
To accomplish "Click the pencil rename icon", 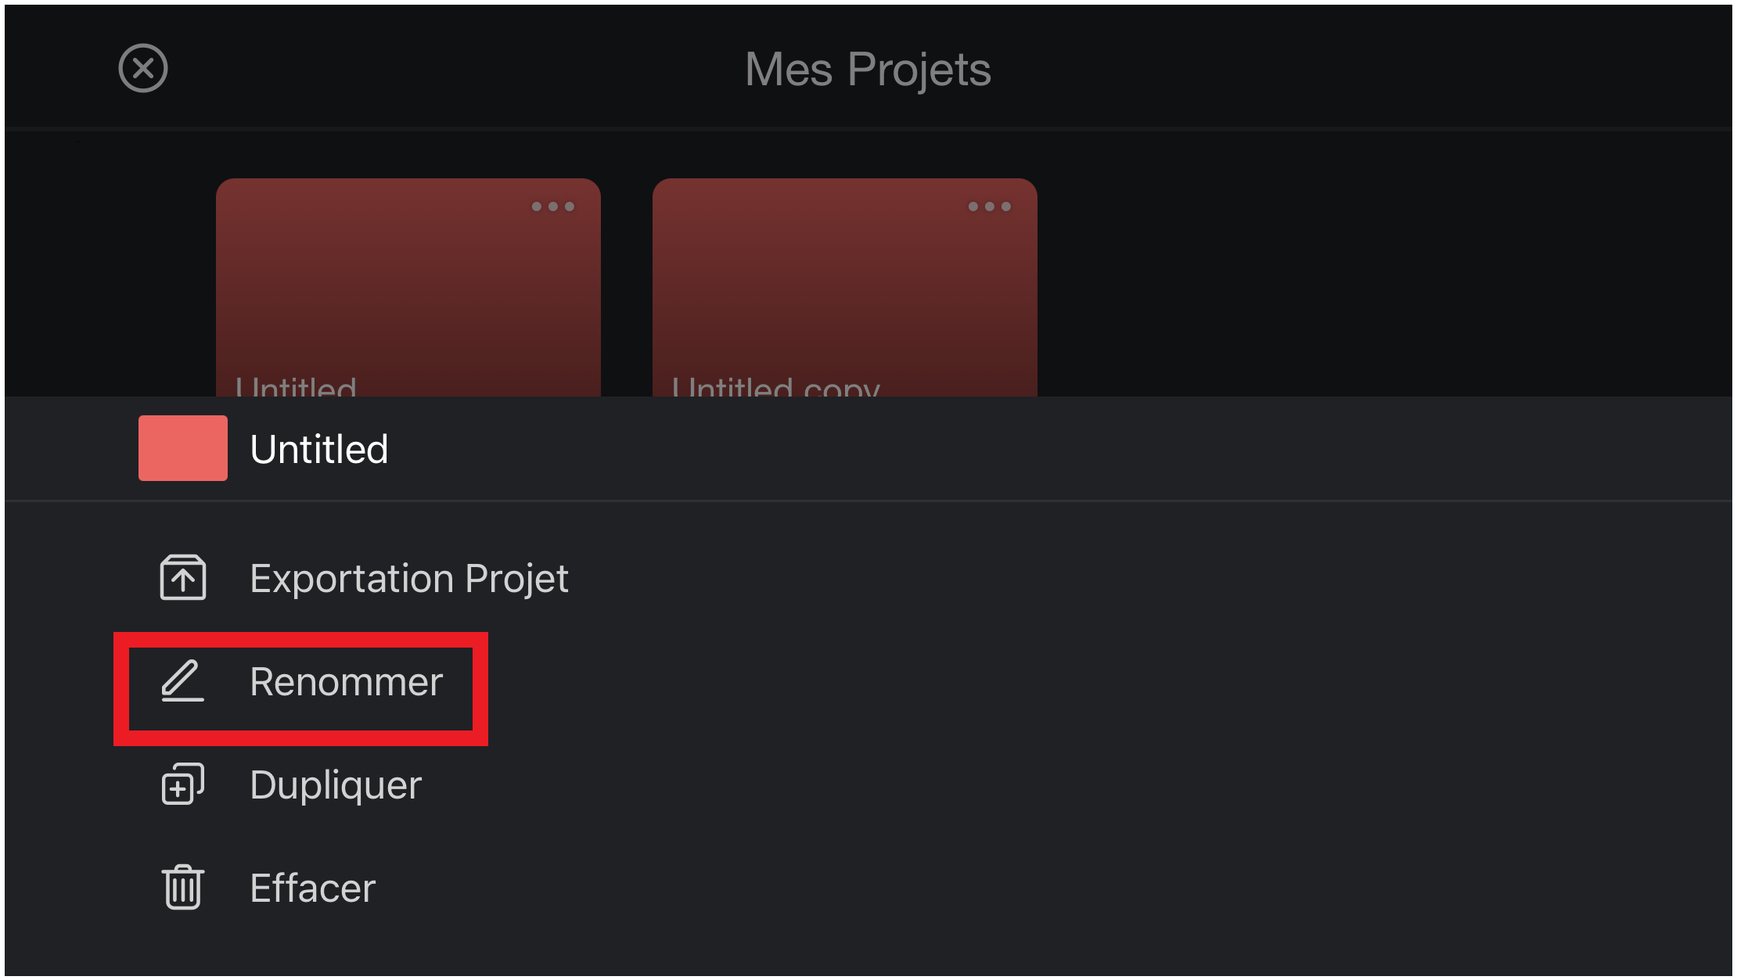I will pos(183,680).
